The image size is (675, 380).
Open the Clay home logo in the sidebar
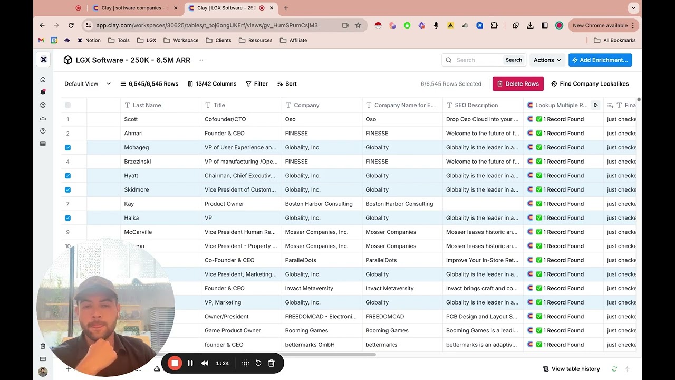(43, 60)
